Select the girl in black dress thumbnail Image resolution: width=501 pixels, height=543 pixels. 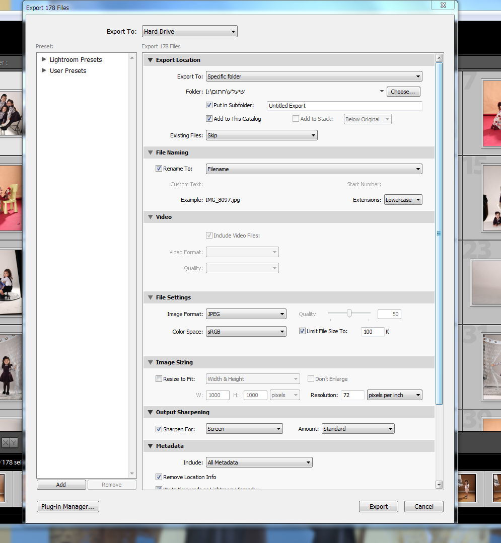pyautogui.click(x=11, y=367)
